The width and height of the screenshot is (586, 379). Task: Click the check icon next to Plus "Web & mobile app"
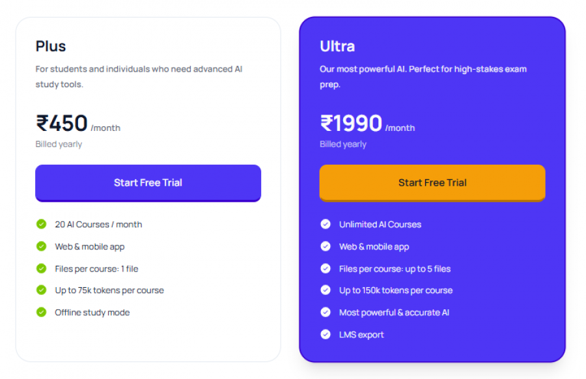(x=40, y=246)
